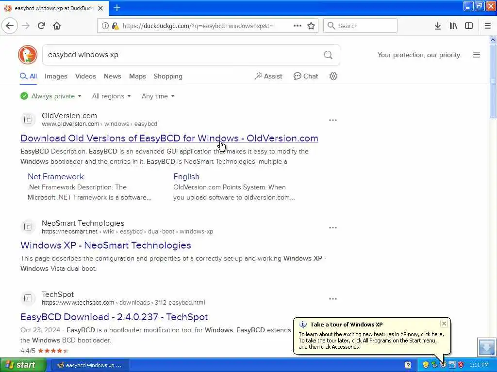Click the DuckDuckGo duck logo
497x372 pixels.
coord(28,55)
